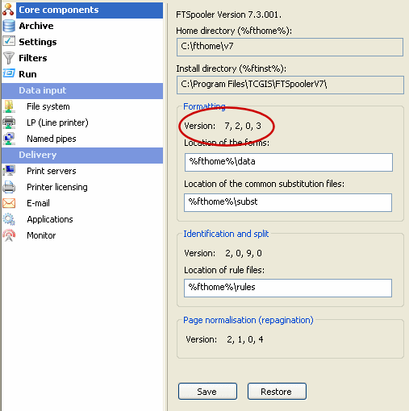Click the Printer licensing icon
The height and width of the screenshot is (411, 409).
click(x=9, y=187)
